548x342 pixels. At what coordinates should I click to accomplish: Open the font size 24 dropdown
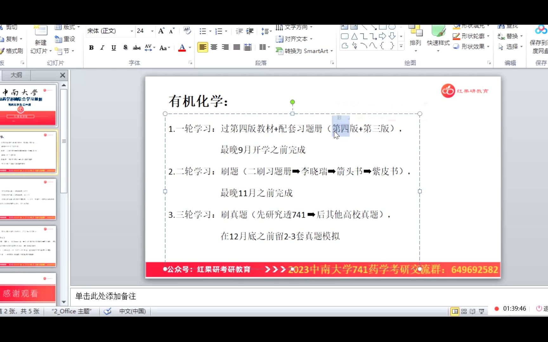(152, 31)
